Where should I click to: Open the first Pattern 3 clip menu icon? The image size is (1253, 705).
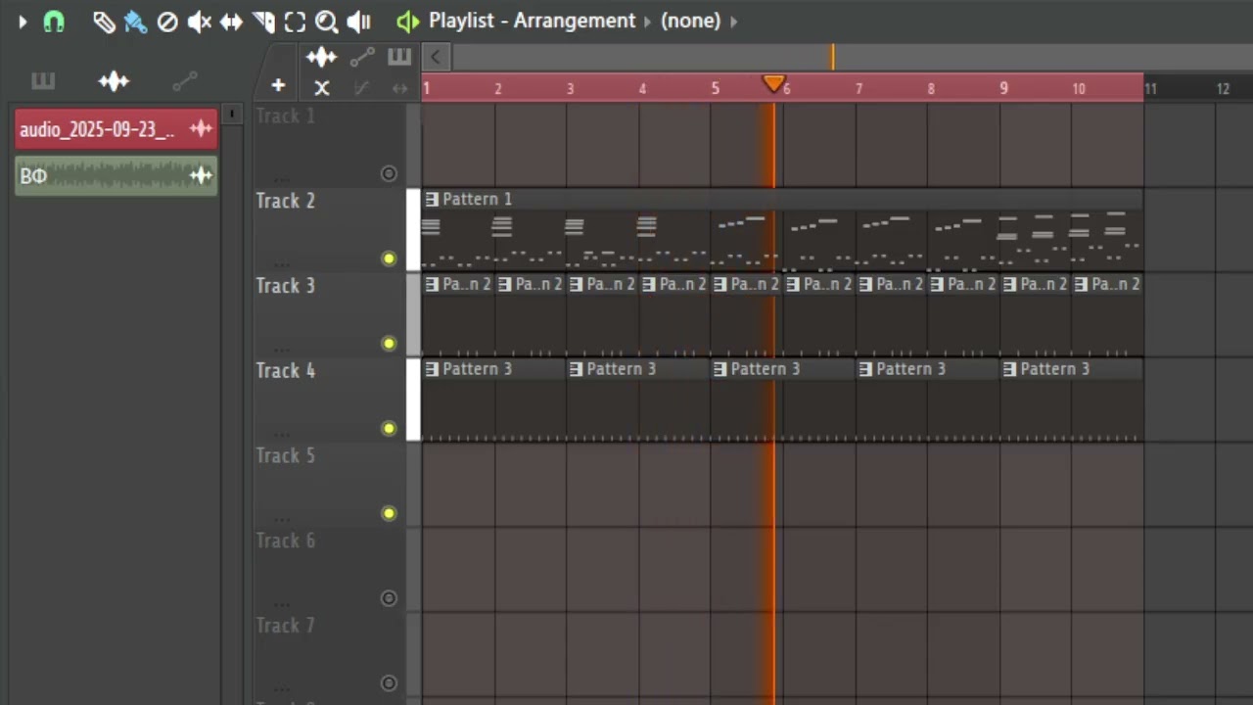click(x=432, y=369)
